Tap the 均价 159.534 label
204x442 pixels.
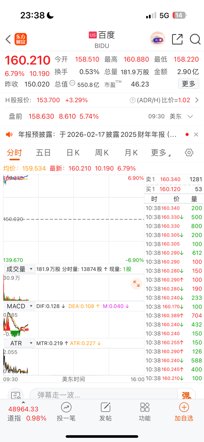point(24,168)
